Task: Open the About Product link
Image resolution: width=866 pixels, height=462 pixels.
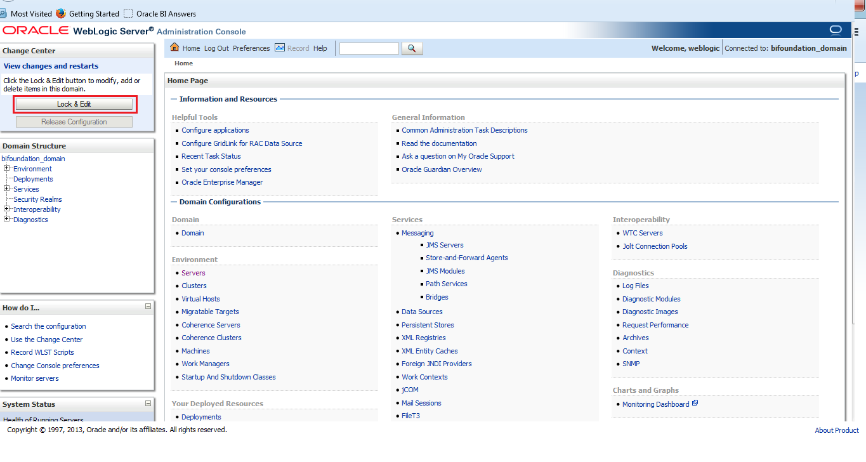Action: [837, 430]
